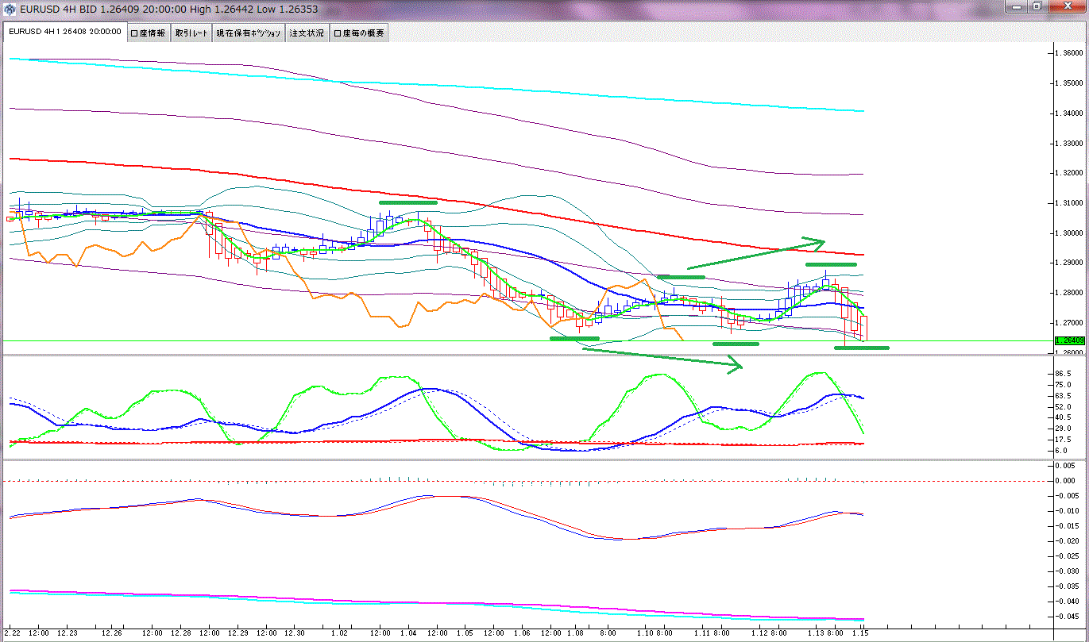Grab divider between price chart and oscillator panel
This screenshot has height=642, width=1089.
tap(524, 355)
